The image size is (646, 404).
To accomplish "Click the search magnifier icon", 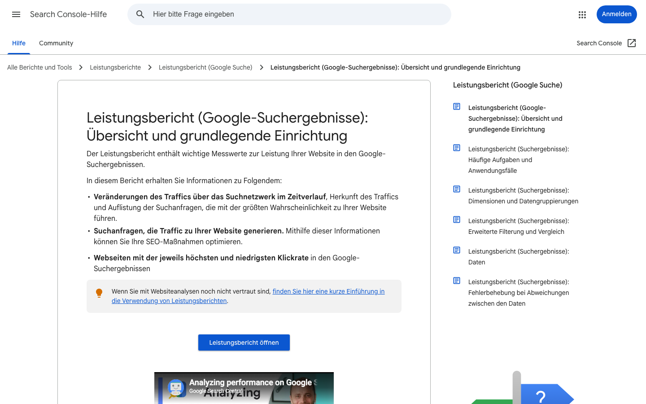I will [140, 14].
